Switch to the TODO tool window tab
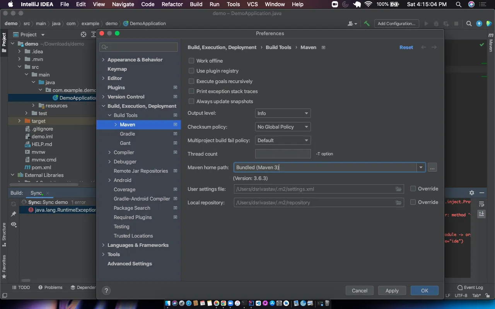 click(21, 287)
